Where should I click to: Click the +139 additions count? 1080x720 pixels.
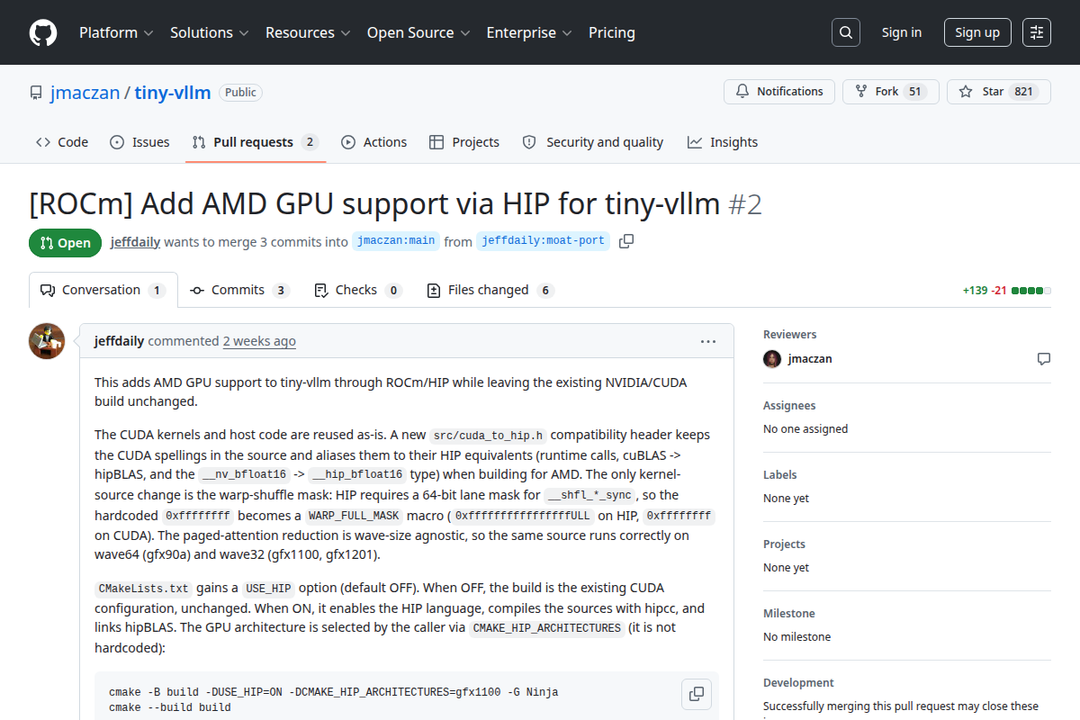[975, 291]
